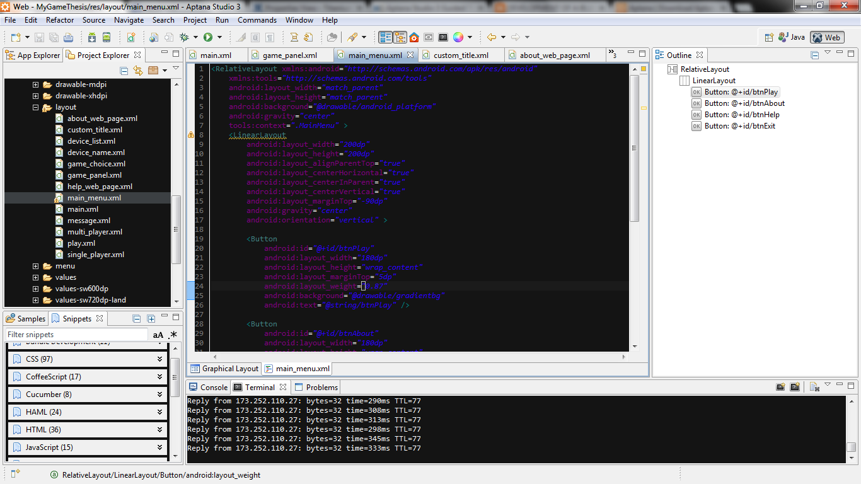Open the Android Virtual Device Manager icon
The height and width of the screenshot is (484, 861).
coord(107,37)
